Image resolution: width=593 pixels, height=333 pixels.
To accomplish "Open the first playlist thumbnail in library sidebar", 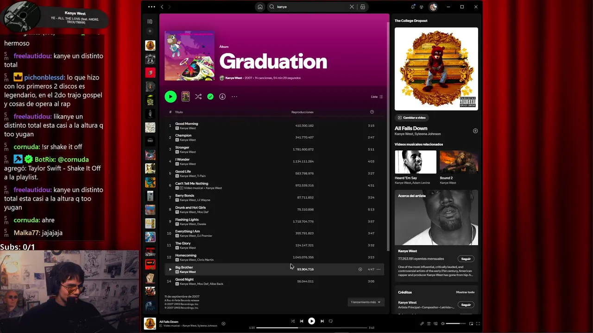I will click(x=150, y=45).
